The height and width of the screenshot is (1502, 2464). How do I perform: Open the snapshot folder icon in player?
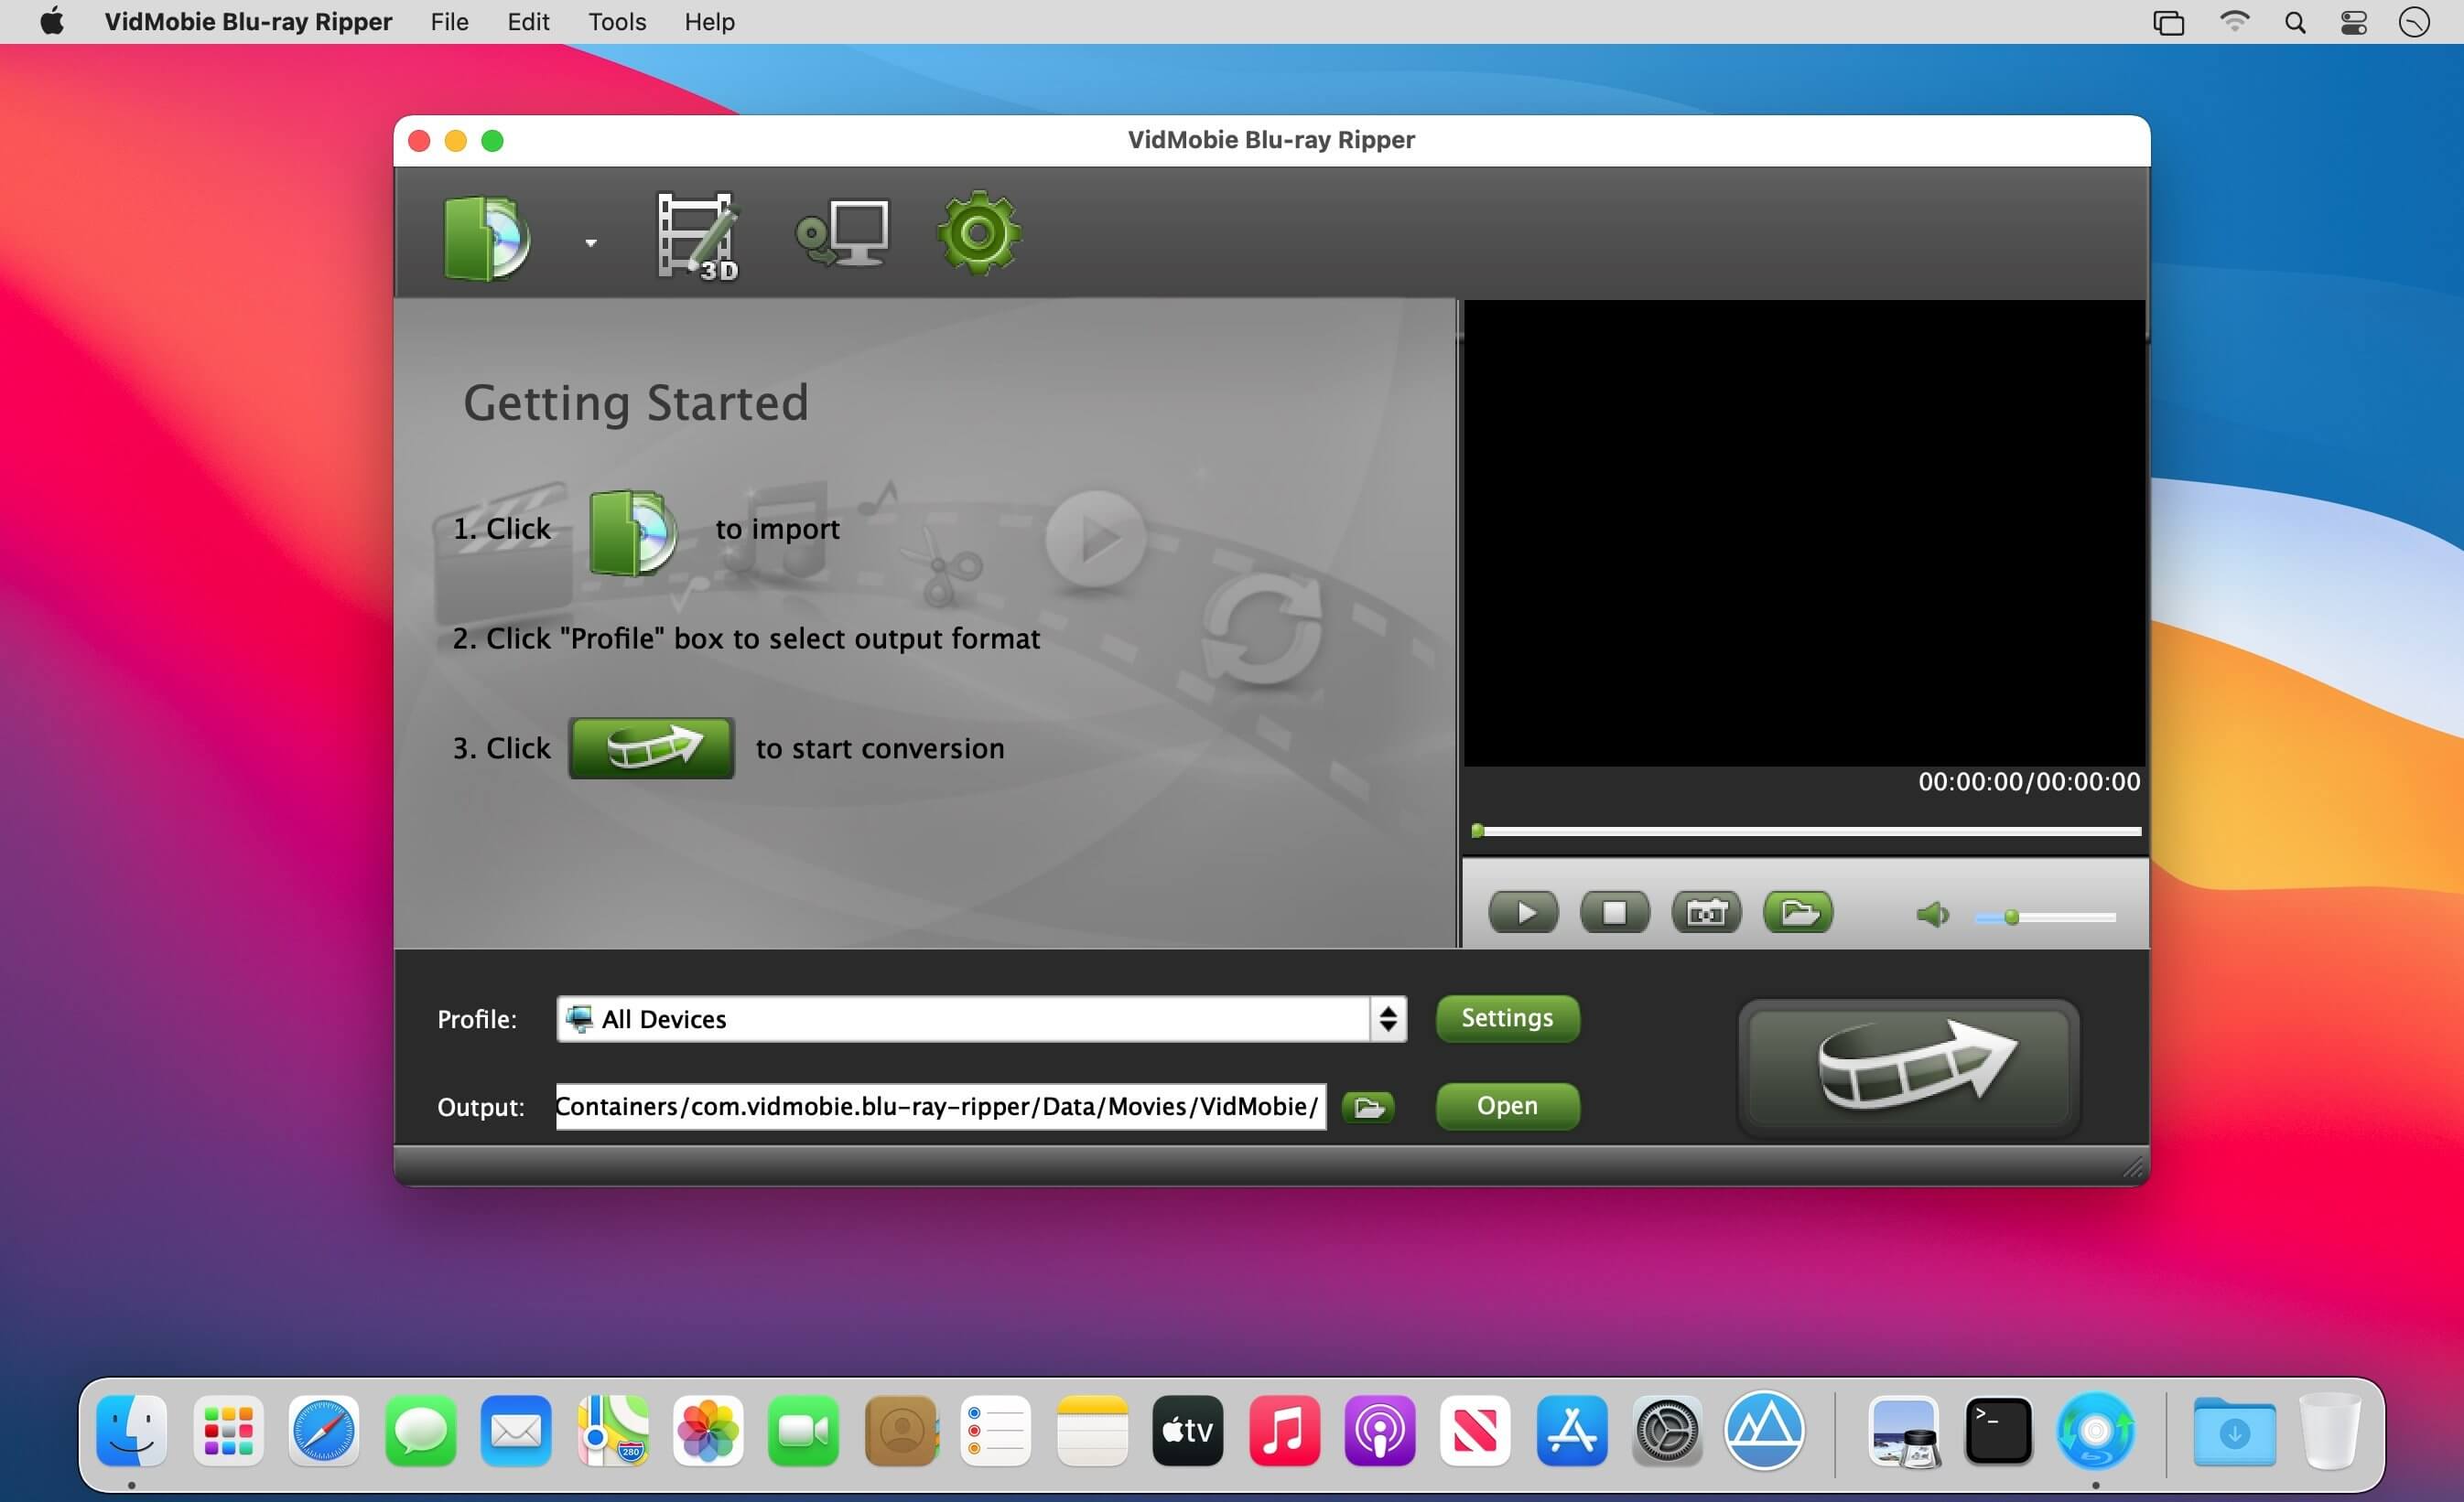pos(1798,912)
